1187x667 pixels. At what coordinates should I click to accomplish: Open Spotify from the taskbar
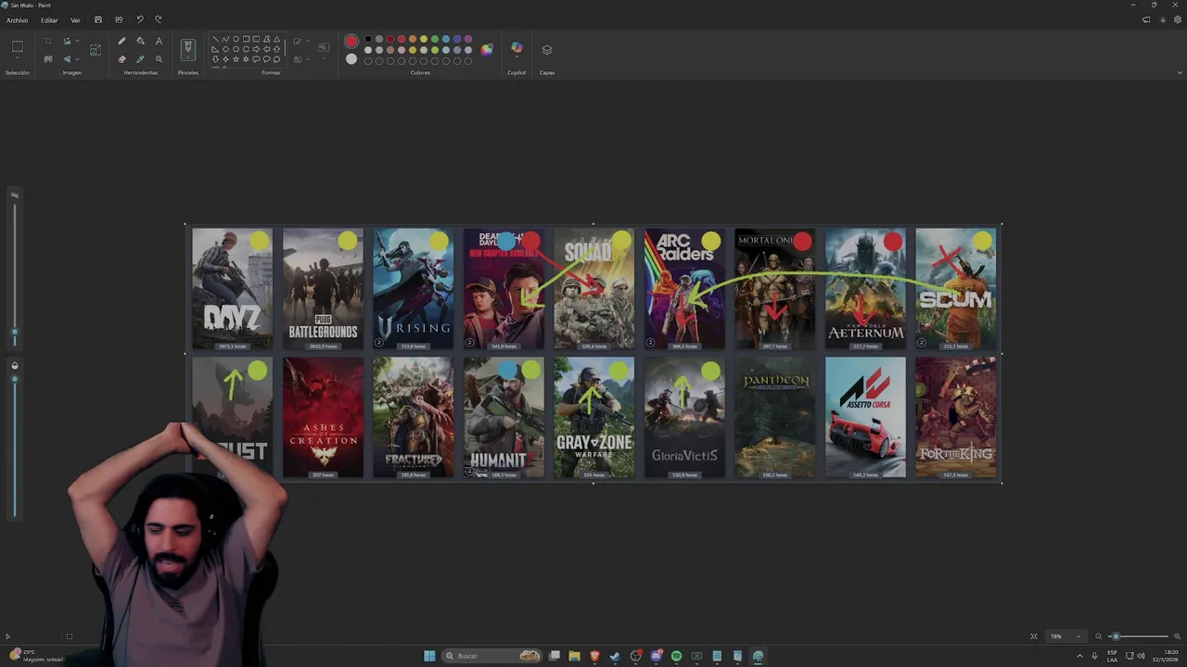click(676, 656)
